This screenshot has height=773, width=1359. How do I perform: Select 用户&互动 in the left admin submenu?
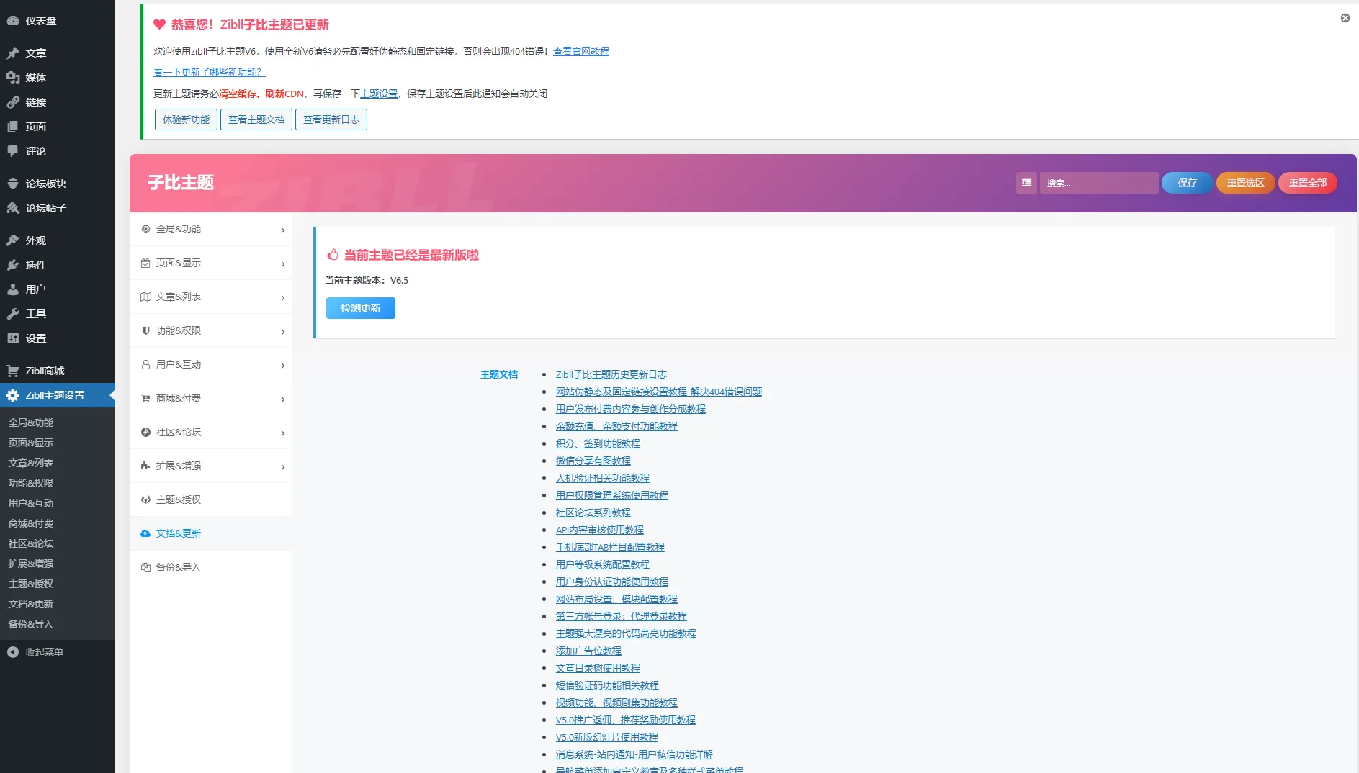(31, 503)
